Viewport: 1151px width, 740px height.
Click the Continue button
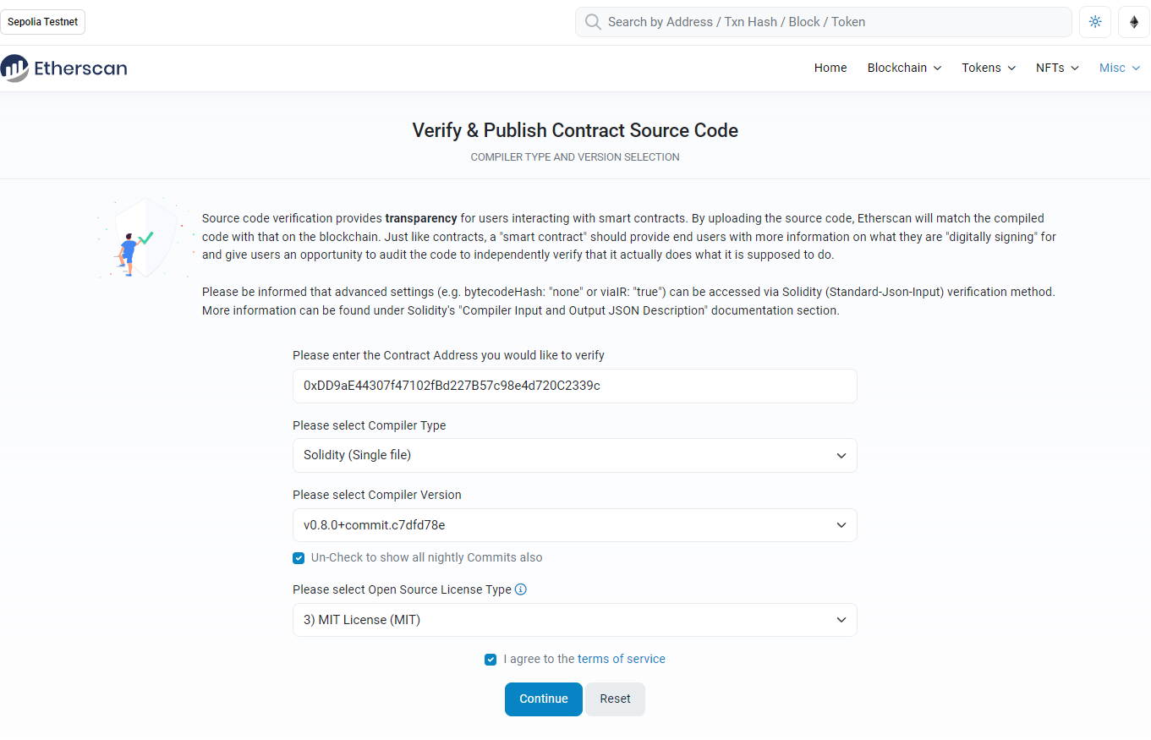(544, 699)
